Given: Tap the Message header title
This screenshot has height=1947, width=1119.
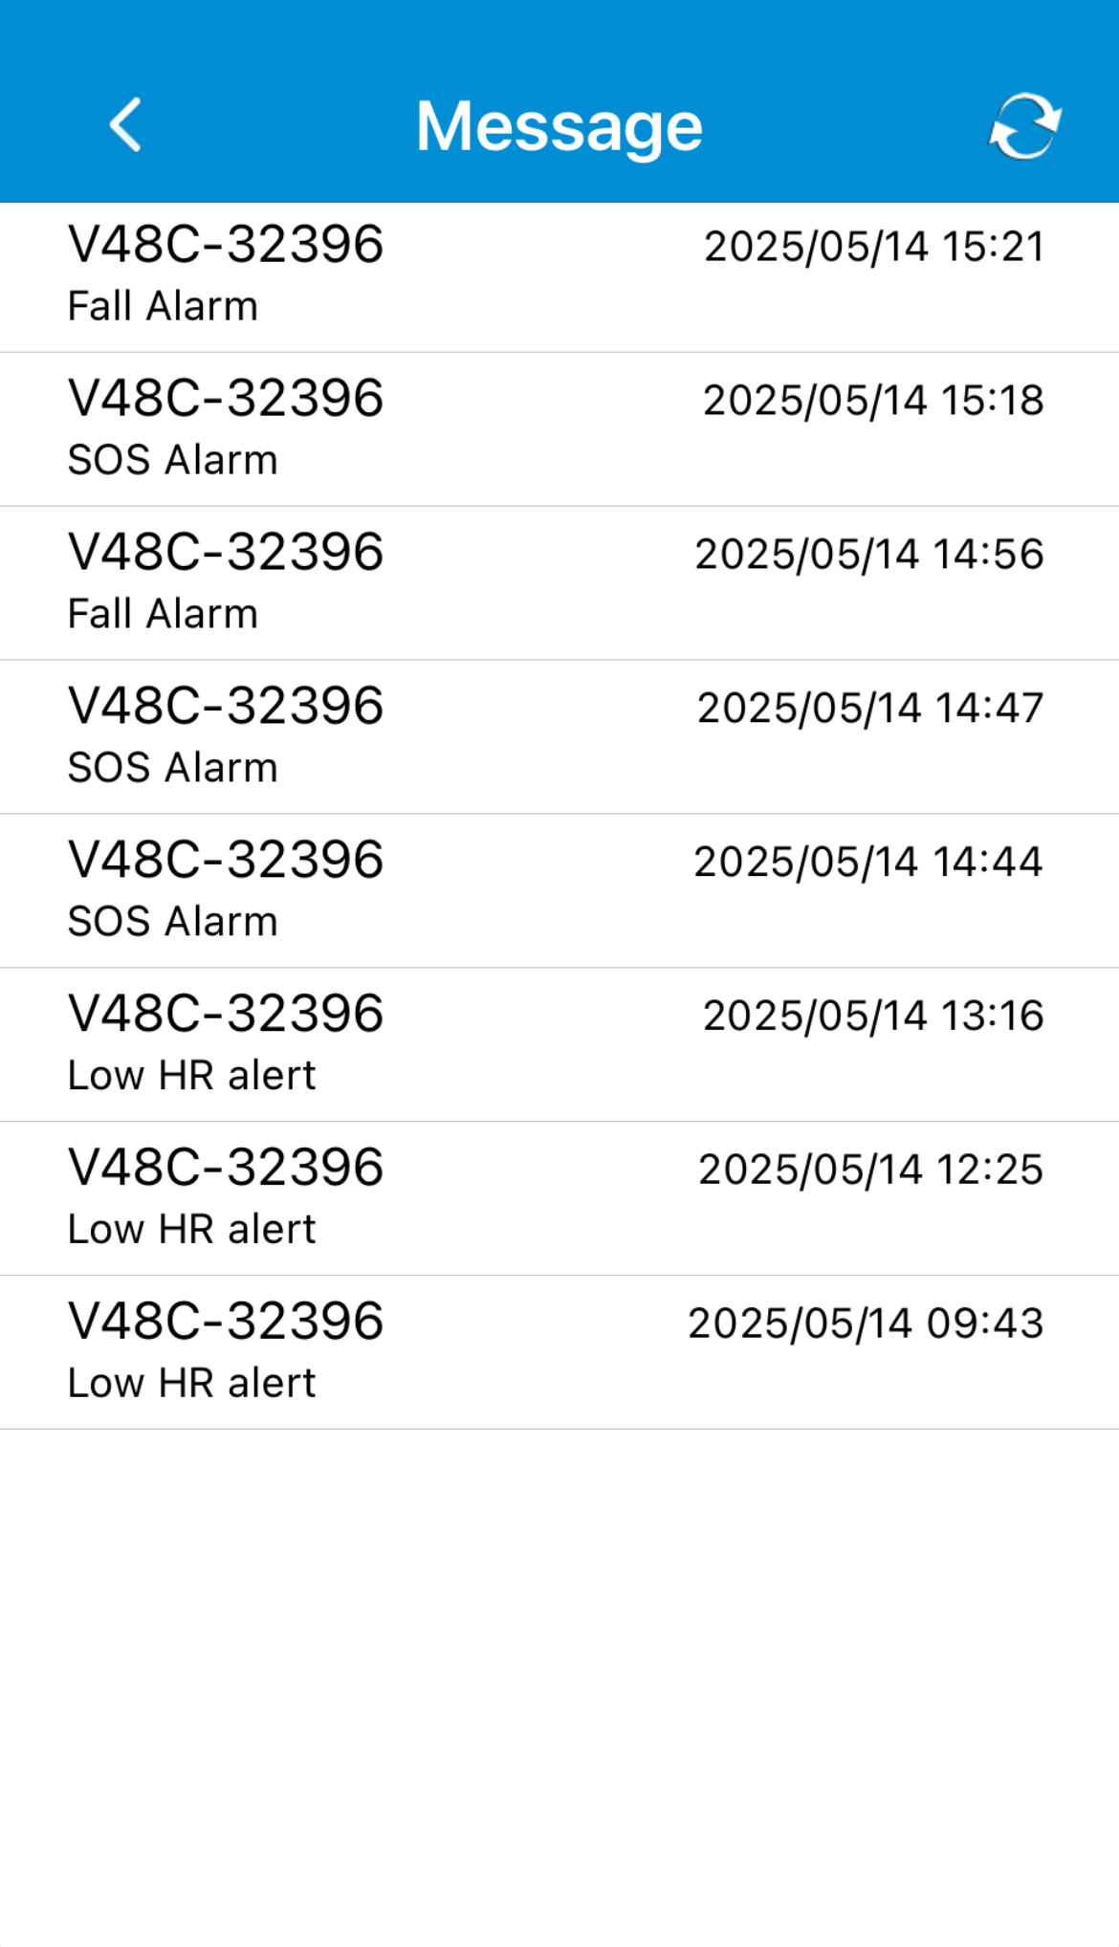Looking at the screenshot, I should click(x=559, y=126).
